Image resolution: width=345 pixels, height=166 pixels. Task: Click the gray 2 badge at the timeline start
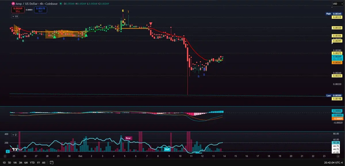click(5, 156)
